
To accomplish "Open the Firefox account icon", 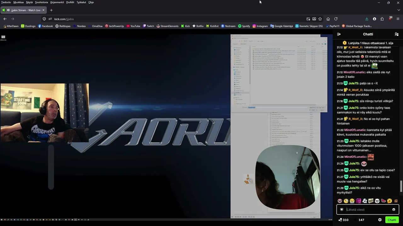I will point(374,19).
